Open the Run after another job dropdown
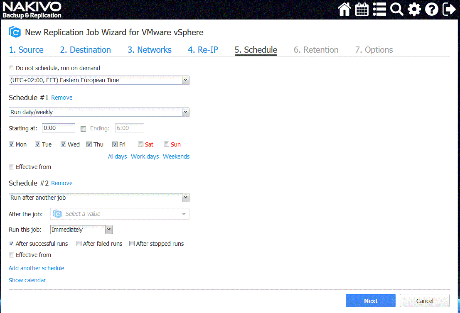This screenshot has width=460, height=313. [99, 198]
